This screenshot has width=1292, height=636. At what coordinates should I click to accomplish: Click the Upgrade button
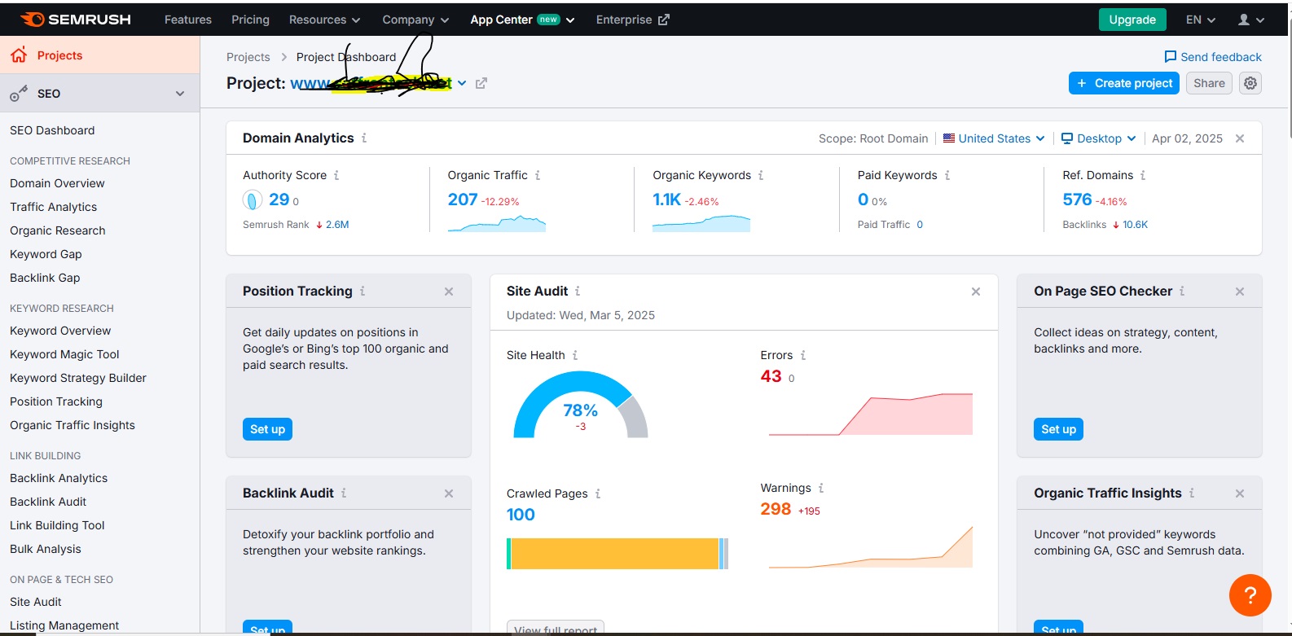click(1132, 20)
